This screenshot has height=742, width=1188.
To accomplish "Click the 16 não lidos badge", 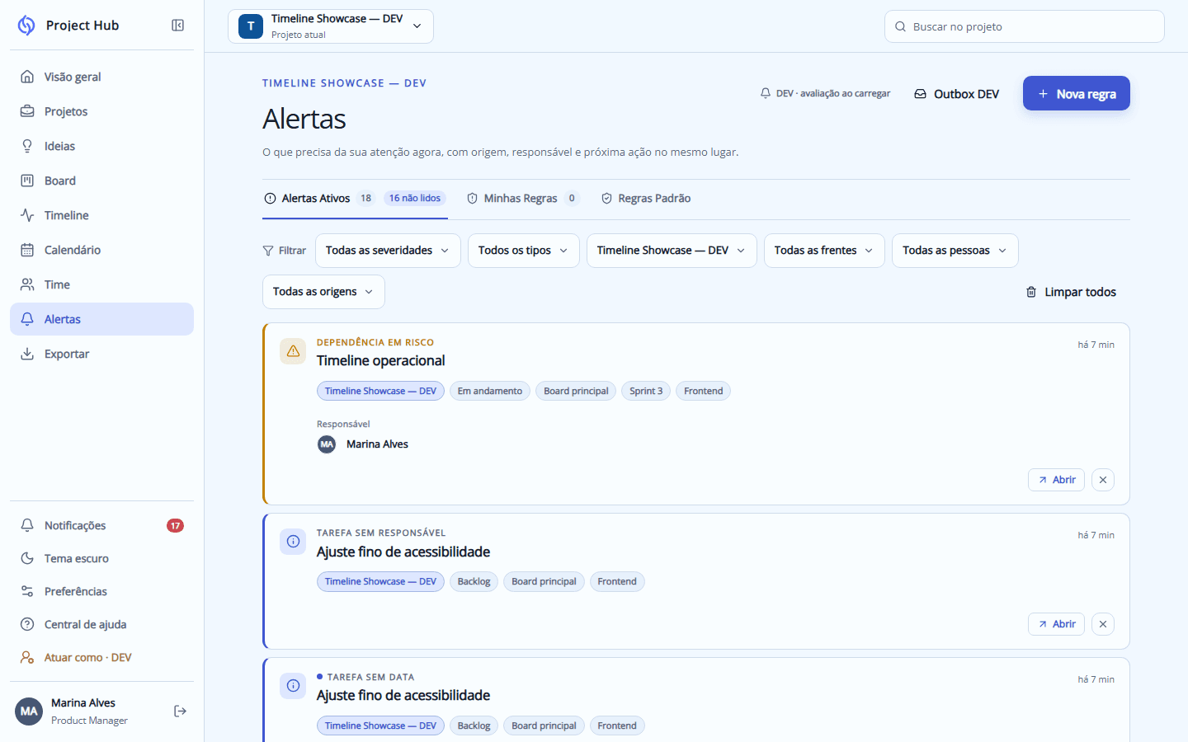I will (x=415, y=198).
